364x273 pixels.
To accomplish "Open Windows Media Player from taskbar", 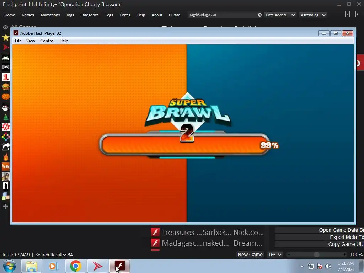I will (x=53, y=266).
